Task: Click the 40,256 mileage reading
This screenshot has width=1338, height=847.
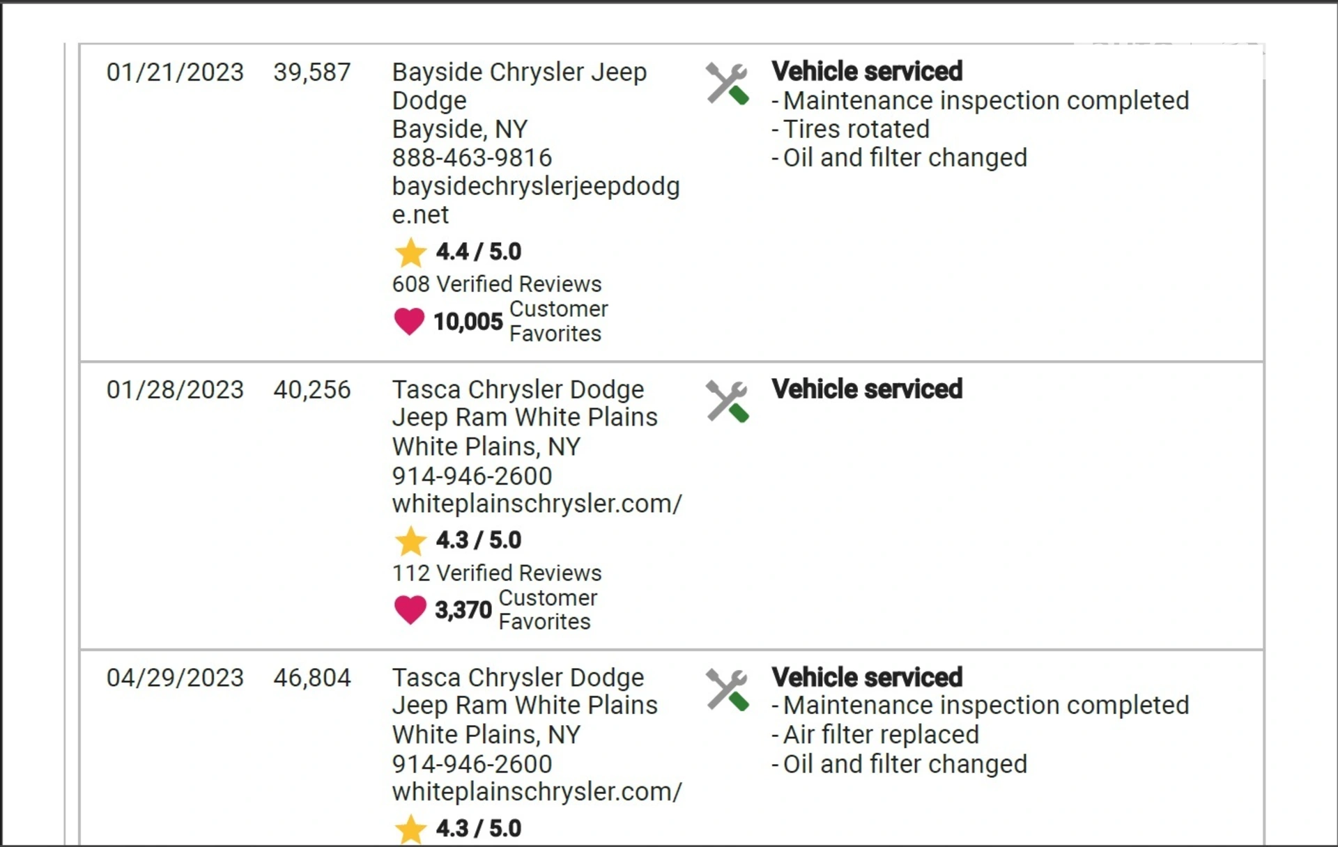Action: pos(312,389)
